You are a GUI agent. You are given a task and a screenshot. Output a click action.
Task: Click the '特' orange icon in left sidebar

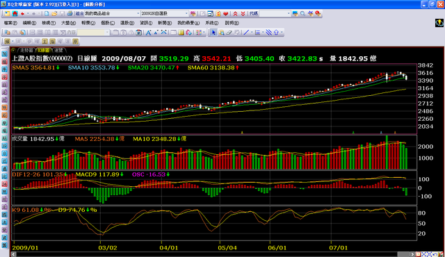[x=5, y=108]
